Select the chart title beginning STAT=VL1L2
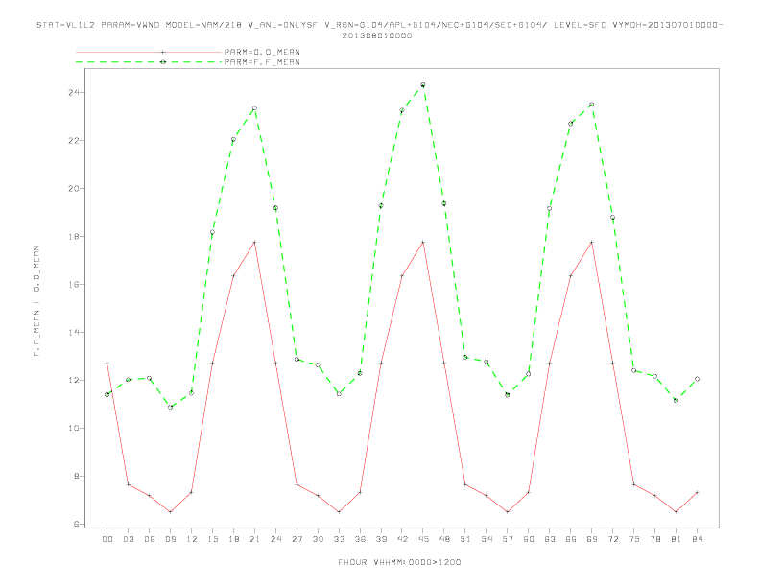Viewport: 760px width, 587px height. [379, 30]
